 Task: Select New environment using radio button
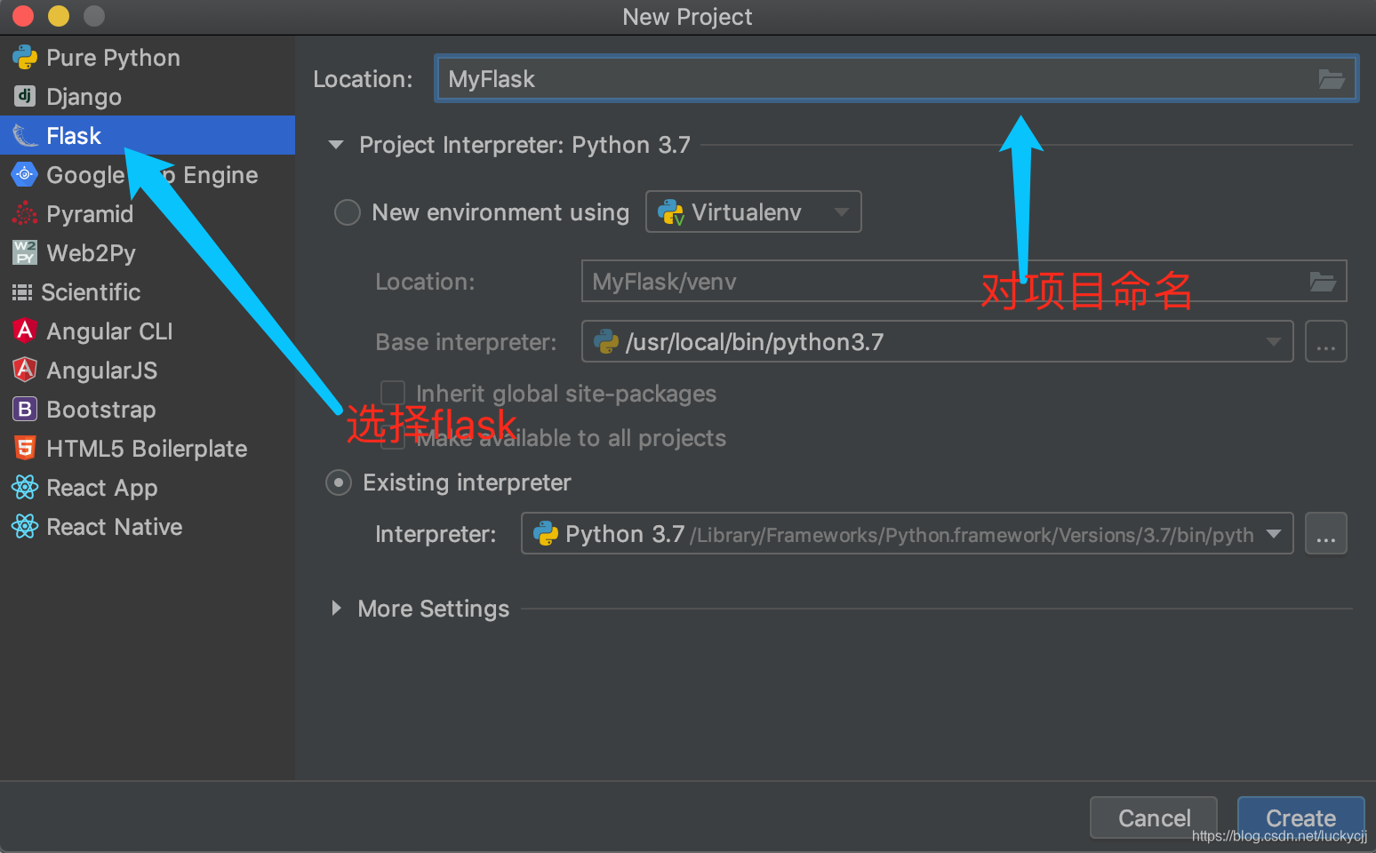[x=347, y=212]
